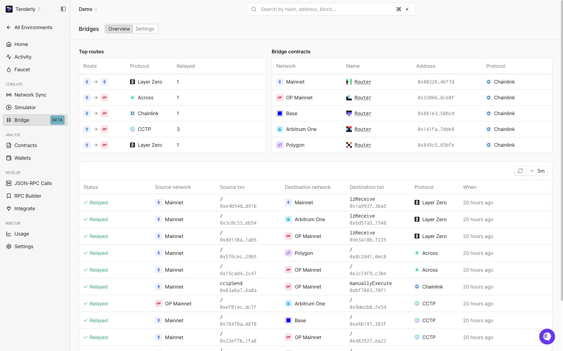The width and height of the screenshot is (563, 351).
Task: Click the CCTP protocol icon in Top routes
Action: (132, 129)
